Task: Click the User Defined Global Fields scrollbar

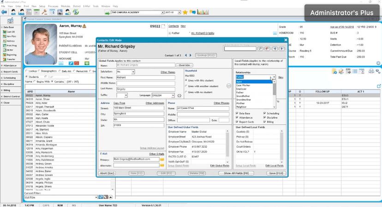Action: [227, 146]
